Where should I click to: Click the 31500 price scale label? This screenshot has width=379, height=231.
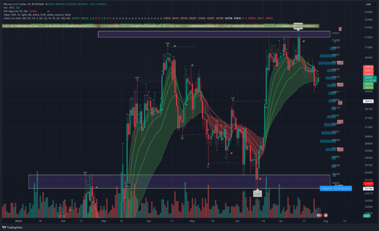coord(368,37)
